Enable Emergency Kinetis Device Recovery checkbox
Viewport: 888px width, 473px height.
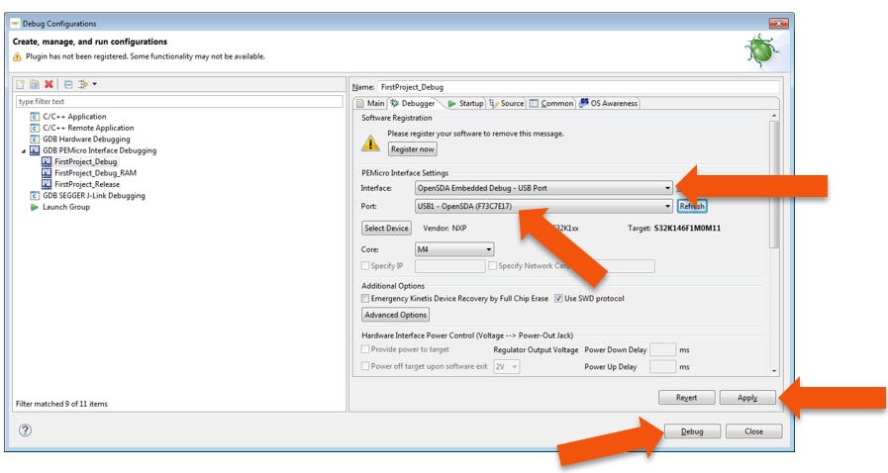pos(366,298)
